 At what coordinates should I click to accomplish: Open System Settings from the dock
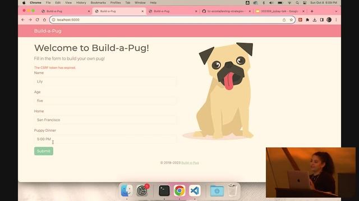(142, 190)
